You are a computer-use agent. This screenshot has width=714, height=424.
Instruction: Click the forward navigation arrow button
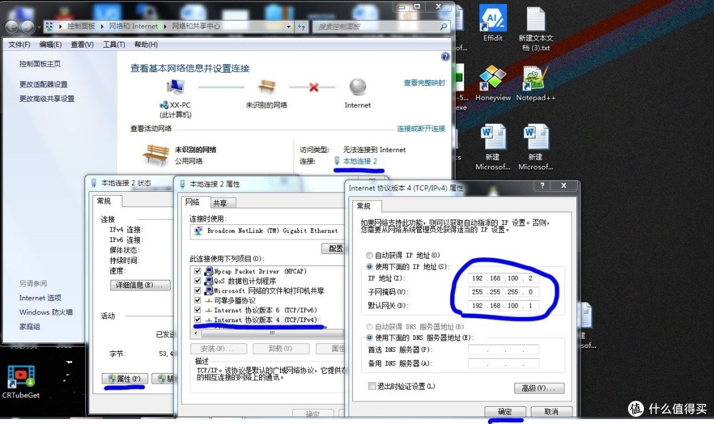pyautogui.click(x=27, y=27)
